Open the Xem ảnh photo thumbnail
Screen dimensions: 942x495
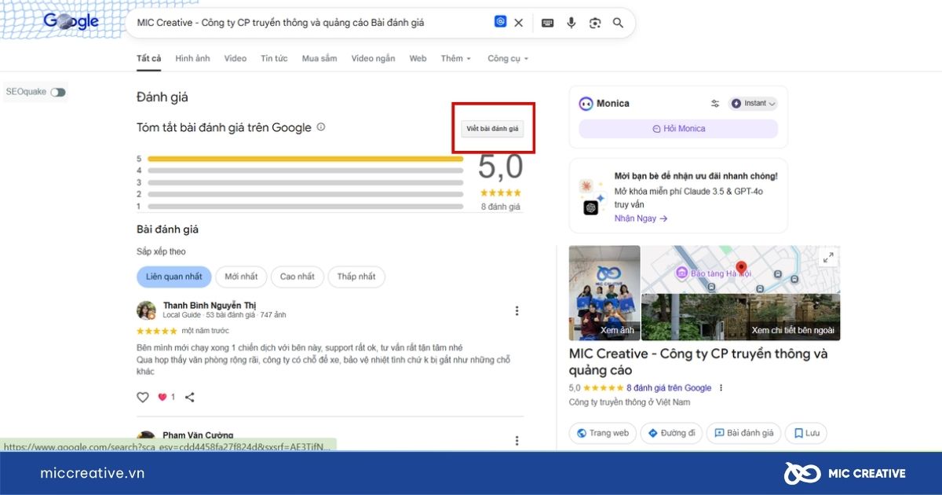(x=604, y=293)
